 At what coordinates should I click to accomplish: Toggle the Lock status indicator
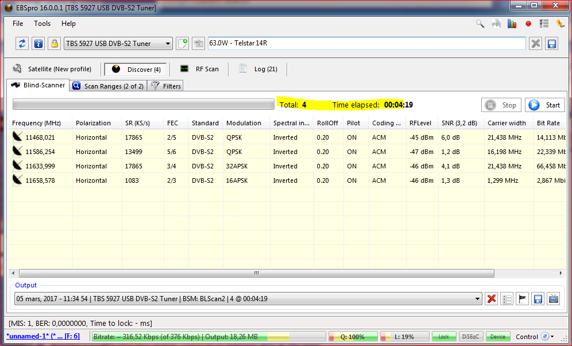pos(444,337)
